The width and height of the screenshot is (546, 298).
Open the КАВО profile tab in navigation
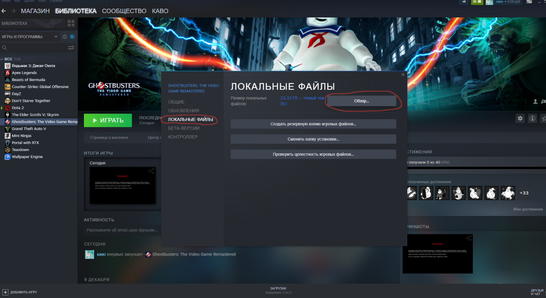pyautogui.click(x=160, y=11)
